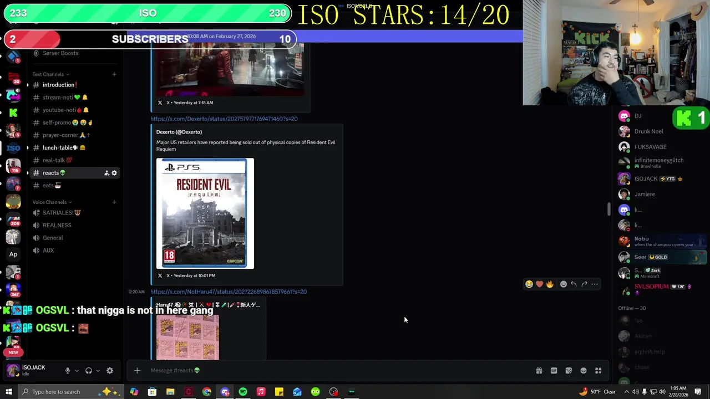The width and height of the screenshot is (710, 399).
Task: Click the message input field for reacts
Action: click(x=333, y=371)
